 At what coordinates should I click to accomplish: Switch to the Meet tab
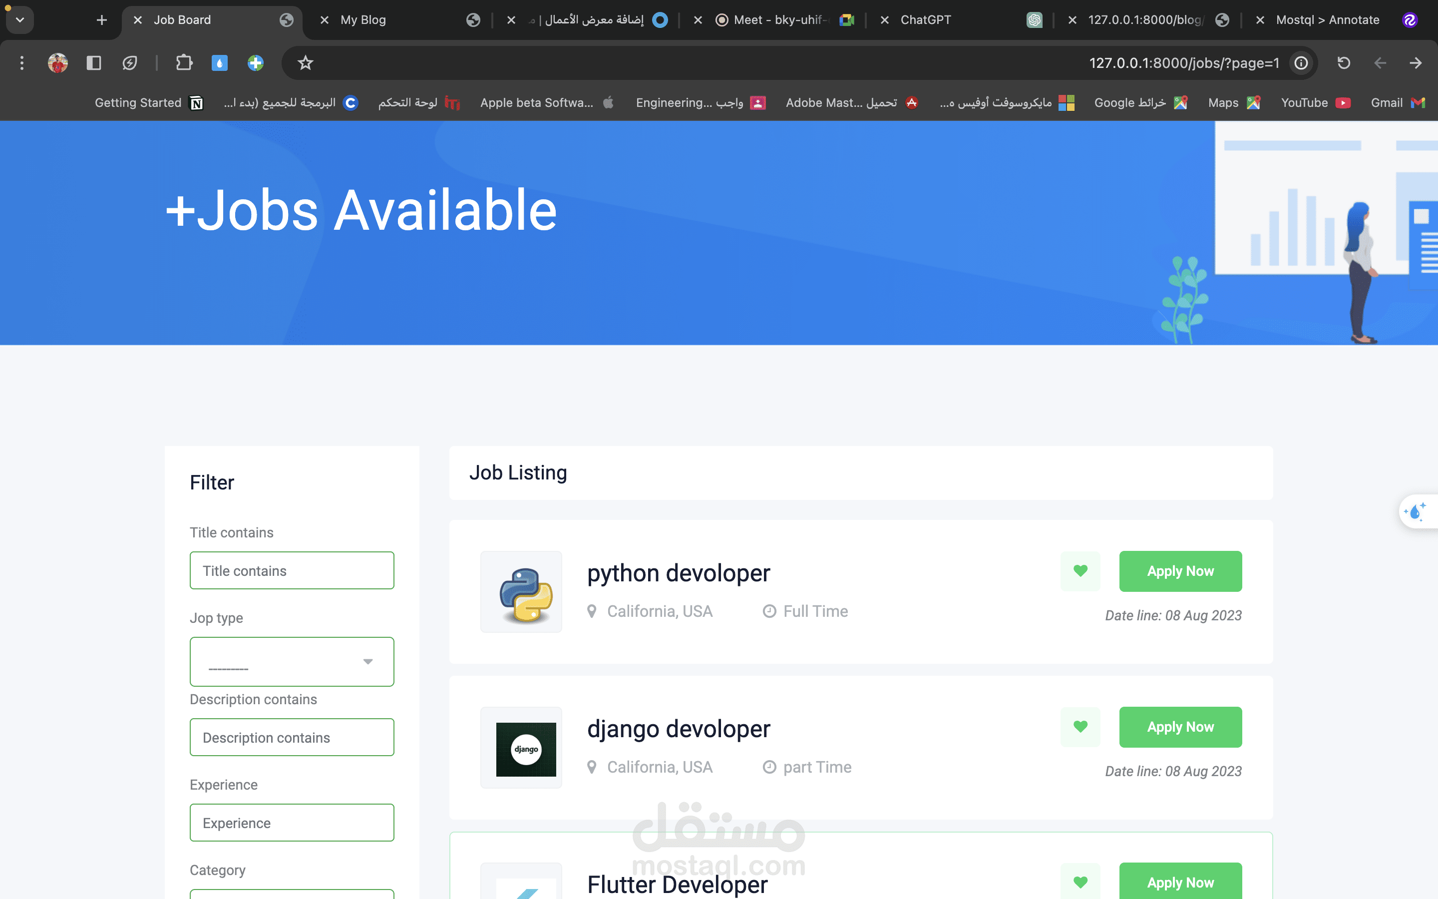pos(775,20)
